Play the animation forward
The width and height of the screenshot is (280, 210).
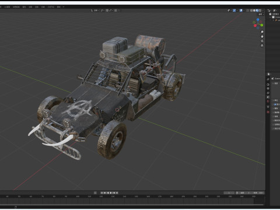point(111,193)
